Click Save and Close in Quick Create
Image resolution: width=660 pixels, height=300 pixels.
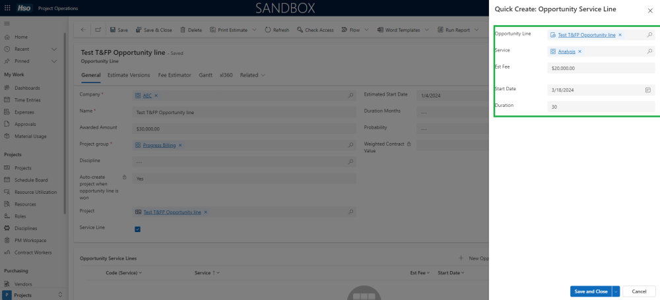(x=591, y=291)
